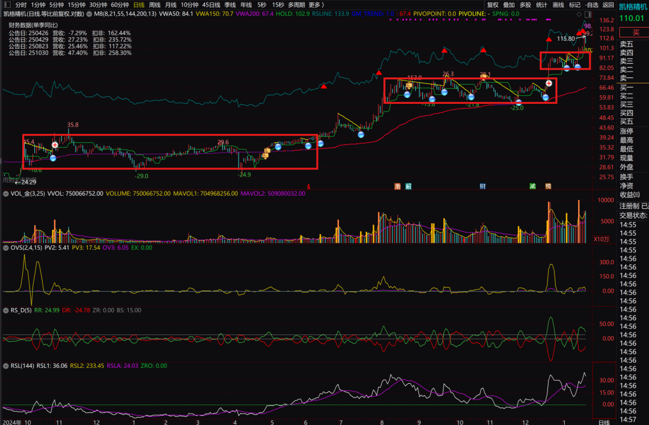Open settings for VOL_金 indicator panel

[6, 193]
